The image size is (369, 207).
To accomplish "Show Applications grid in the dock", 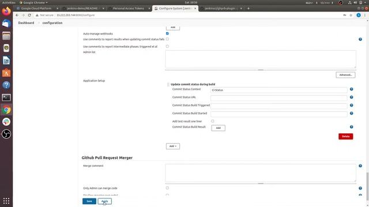I will click(x=6, y=201).
